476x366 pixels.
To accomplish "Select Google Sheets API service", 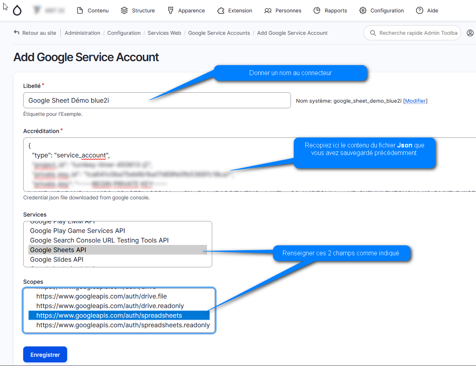I will [118, 250].
